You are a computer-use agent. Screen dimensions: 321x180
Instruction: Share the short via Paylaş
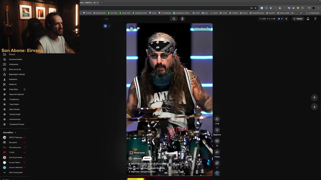pos(217,152)
